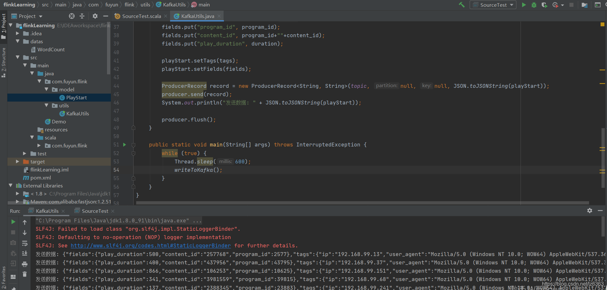The height and width of the screenshot is (290, 607).
Task: Collapse the src folder
Action: (18, 57)
